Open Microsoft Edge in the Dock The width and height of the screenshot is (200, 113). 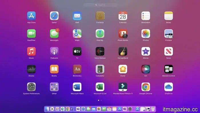tap(63, 109)
